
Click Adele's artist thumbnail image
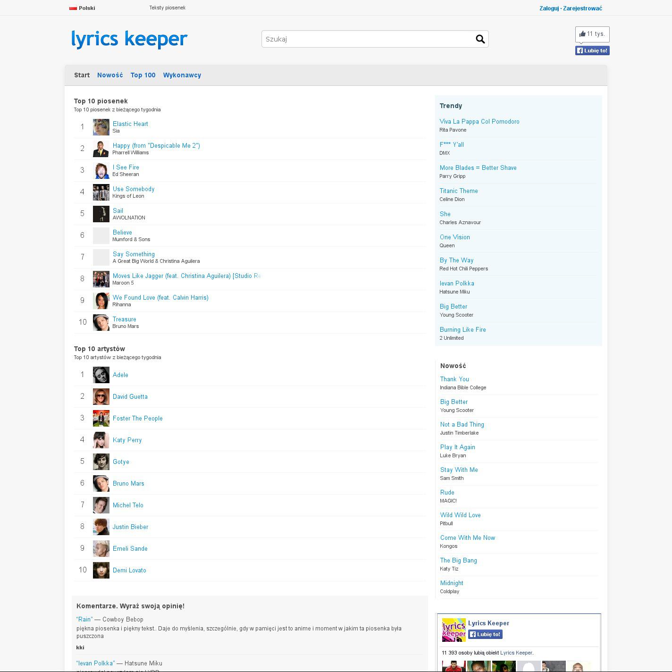[101, 375]
